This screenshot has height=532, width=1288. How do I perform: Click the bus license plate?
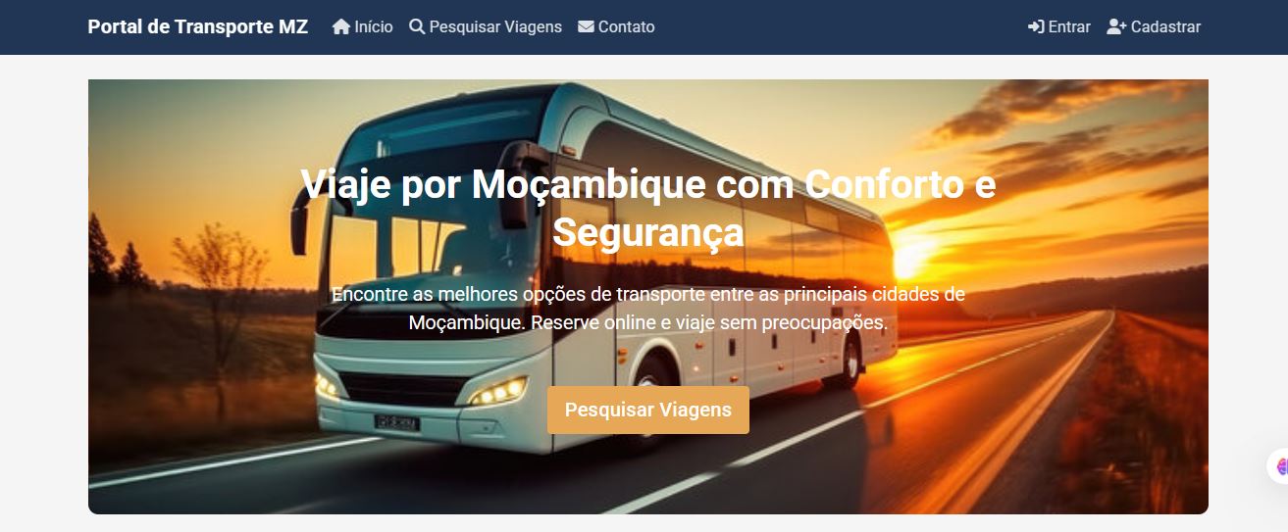click(396, 423)
